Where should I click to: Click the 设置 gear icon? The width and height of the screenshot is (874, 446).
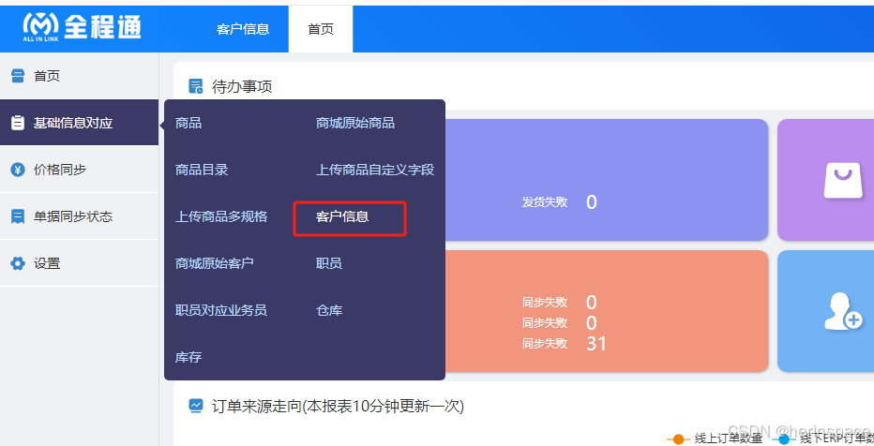(18, 262)
